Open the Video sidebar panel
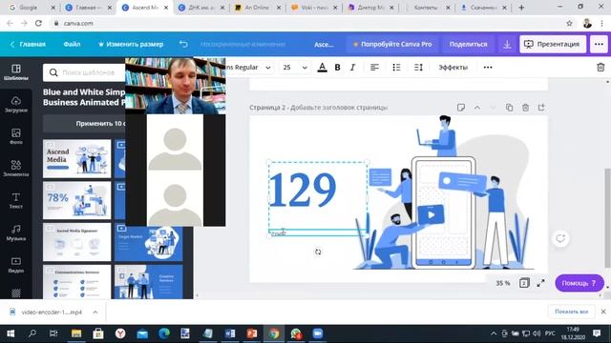Image resolution: width=611 pixels, height=343 pixels. 16,265
